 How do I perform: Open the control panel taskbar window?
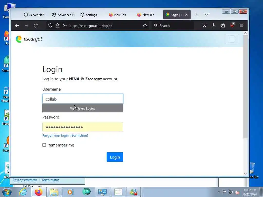(102, 192)
